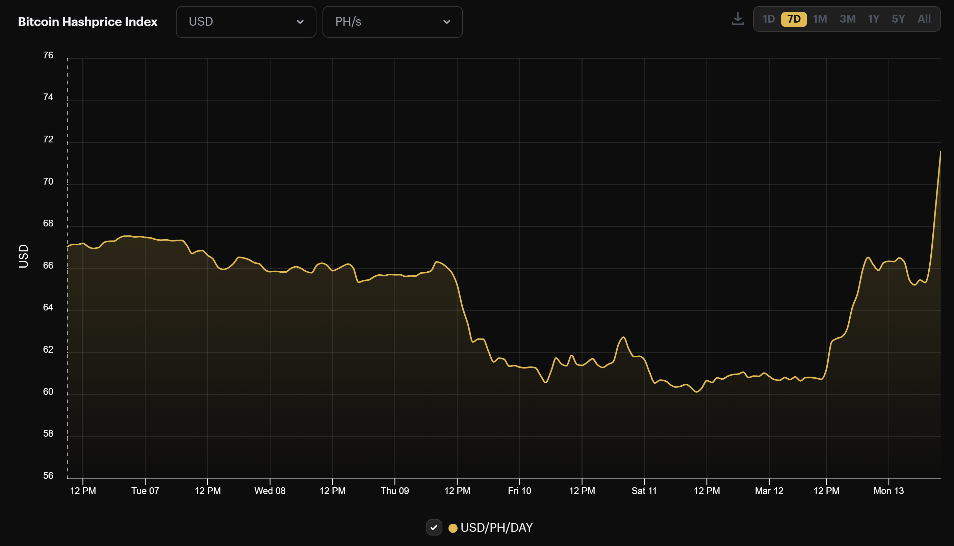Viewport: 954px width, 546px height.
Task: Click the chevron arrow in USD dropdown
Action: point(300,22)
